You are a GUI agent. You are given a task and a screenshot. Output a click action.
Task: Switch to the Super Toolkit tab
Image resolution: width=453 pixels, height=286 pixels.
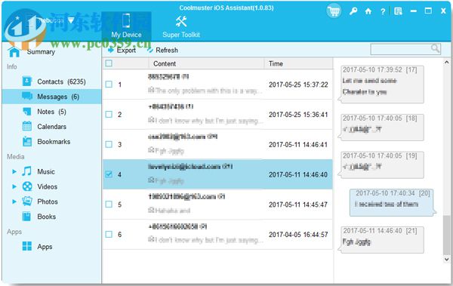(x=181, y=26)
